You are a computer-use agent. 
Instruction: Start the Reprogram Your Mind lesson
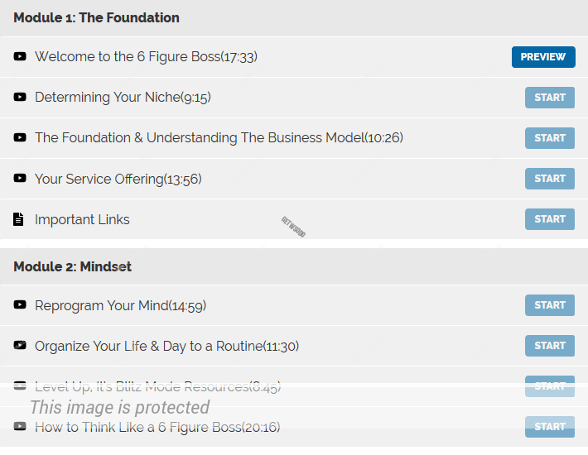coord(549,305)
